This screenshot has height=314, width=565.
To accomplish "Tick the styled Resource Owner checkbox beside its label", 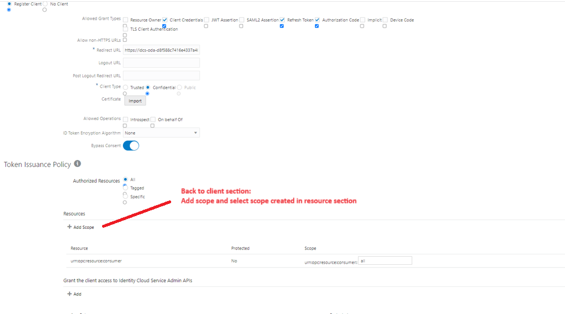I will 125,20.
